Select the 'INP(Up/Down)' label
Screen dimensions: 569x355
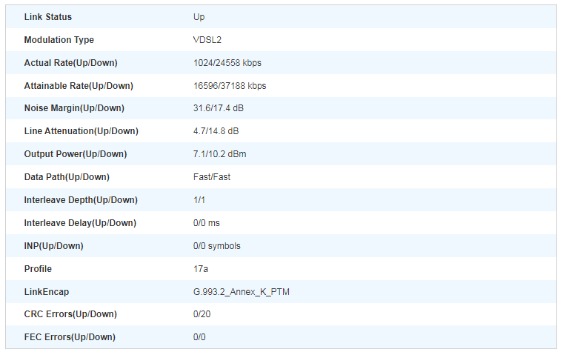[53, 246]
